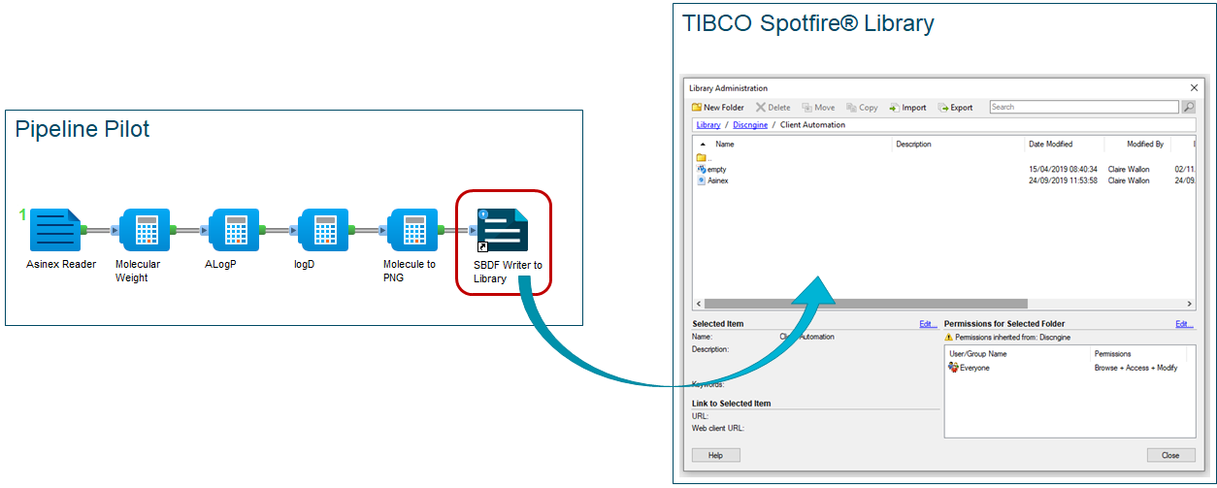
Task: Click the 'Molecular Weight' label text
Action: 138,271
